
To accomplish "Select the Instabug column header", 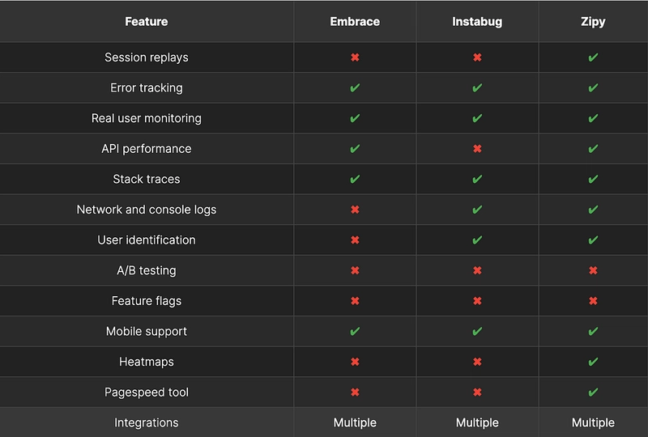I will coord(477,22).
